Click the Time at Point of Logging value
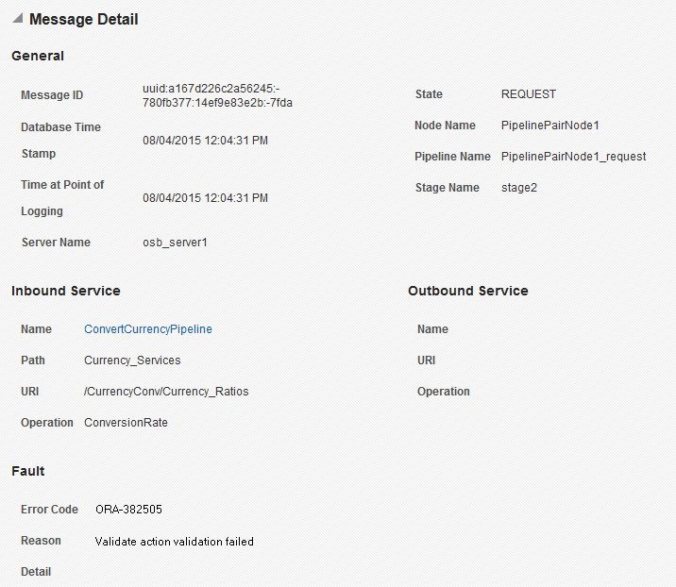Image resolution: width=676 pixels, height=587 pixels. (205, 198)
